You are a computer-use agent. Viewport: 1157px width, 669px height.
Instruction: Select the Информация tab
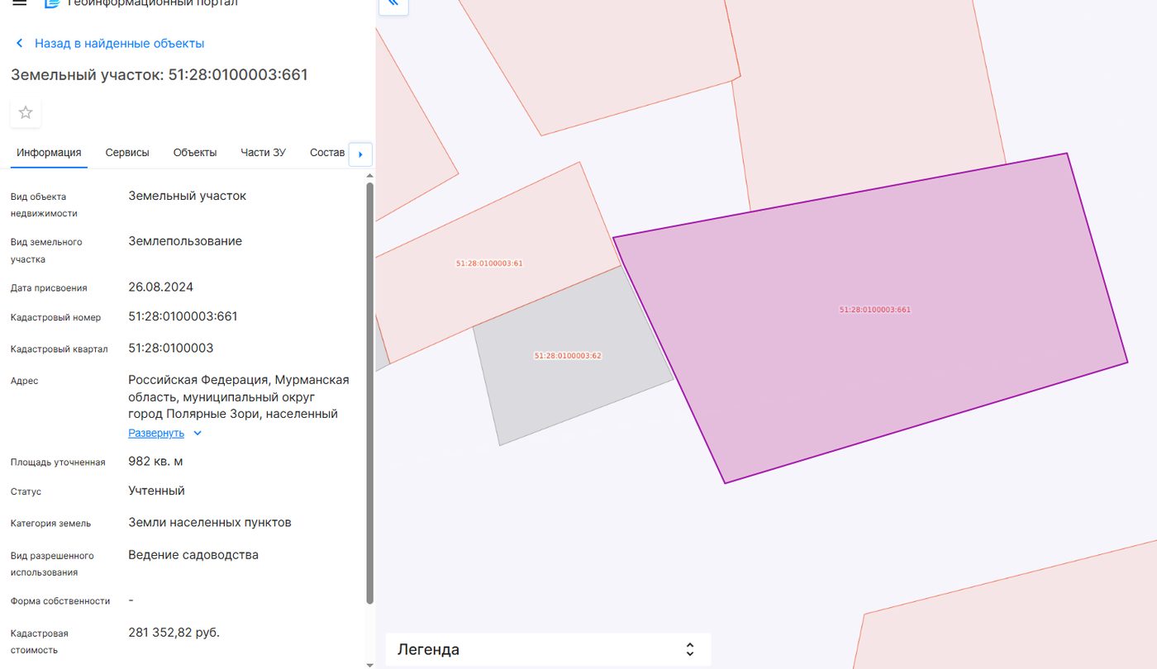coord(49,153)
